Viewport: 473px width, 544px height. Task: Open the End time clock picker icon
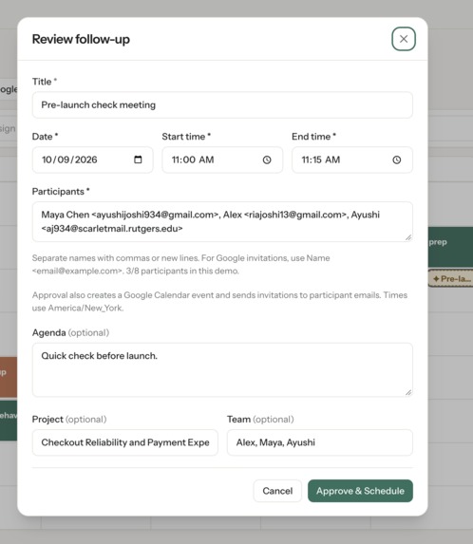point(397,159)
